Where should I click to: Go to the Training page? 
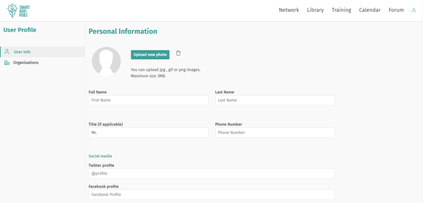(341, 10)
